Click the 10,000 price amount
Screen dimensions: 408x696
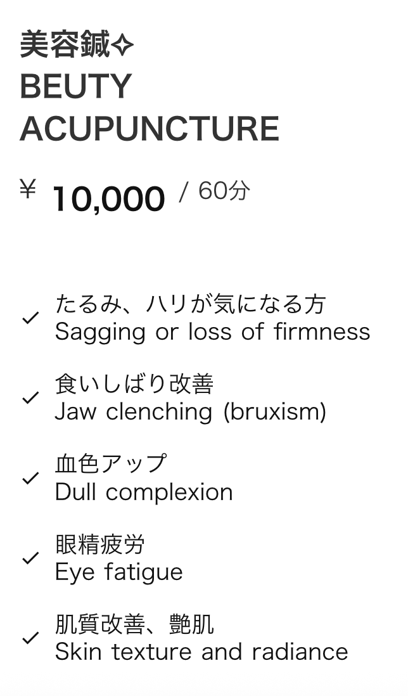click(109, 198)
